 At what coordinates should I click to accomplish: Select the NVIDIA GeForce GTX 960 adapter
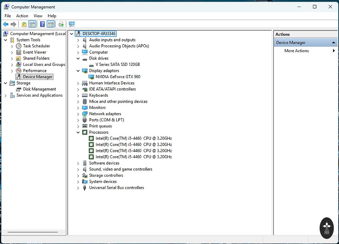coord(118,77)
